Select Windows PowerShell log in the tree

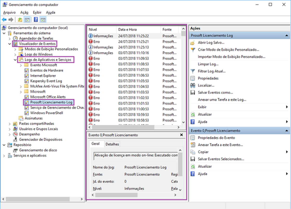[47, 113]
